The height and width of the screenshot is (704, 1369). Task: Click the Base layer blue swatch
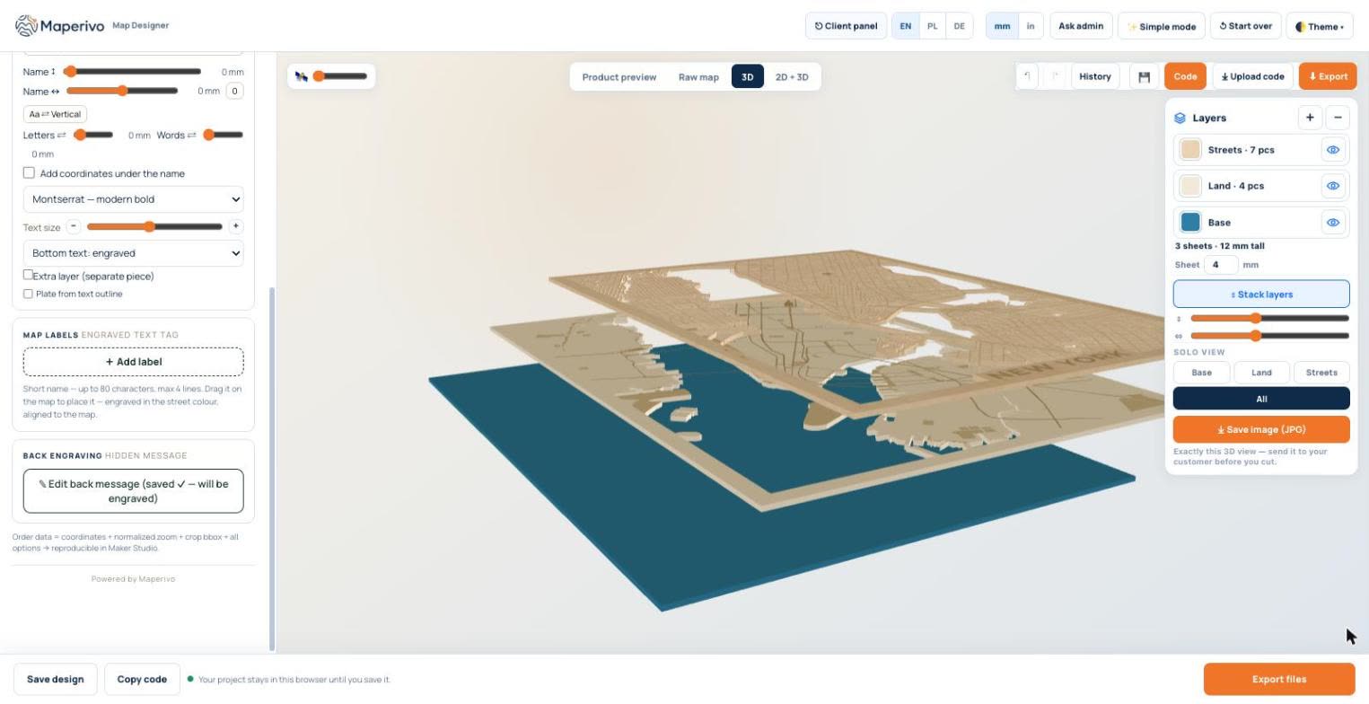click(1190, 223)
